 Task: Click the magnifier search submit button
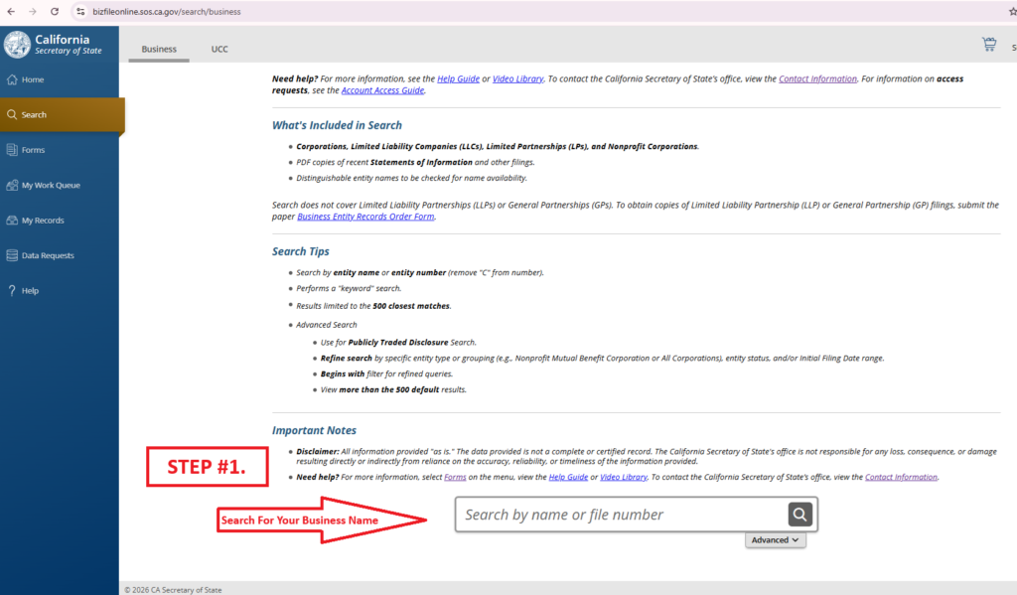[799, 515]
